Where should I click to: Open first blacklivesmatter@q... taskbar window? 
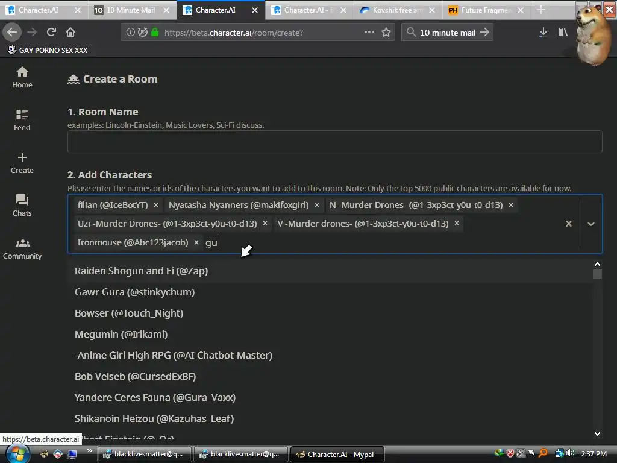point(143,455)
